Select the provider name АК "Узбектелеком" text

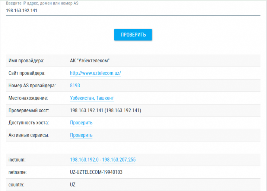90,61
